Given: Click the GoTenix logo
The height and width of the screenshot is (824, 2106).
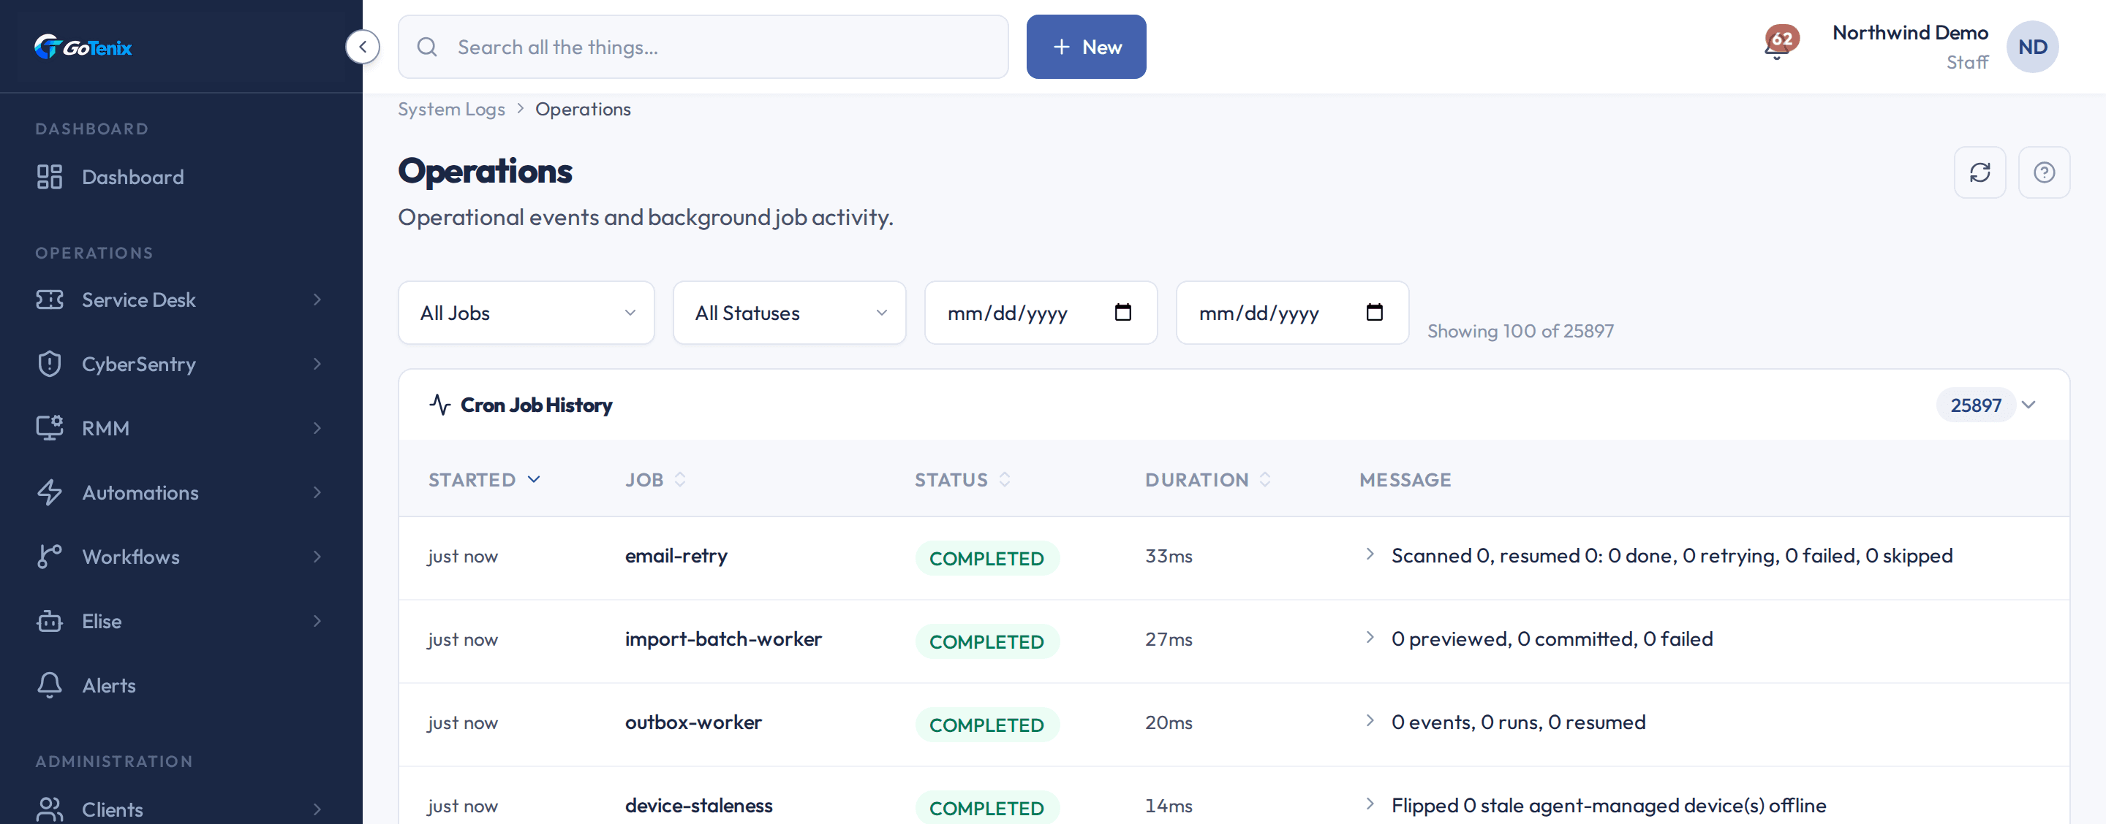Looking at the screenshot, I should [83, 47].
